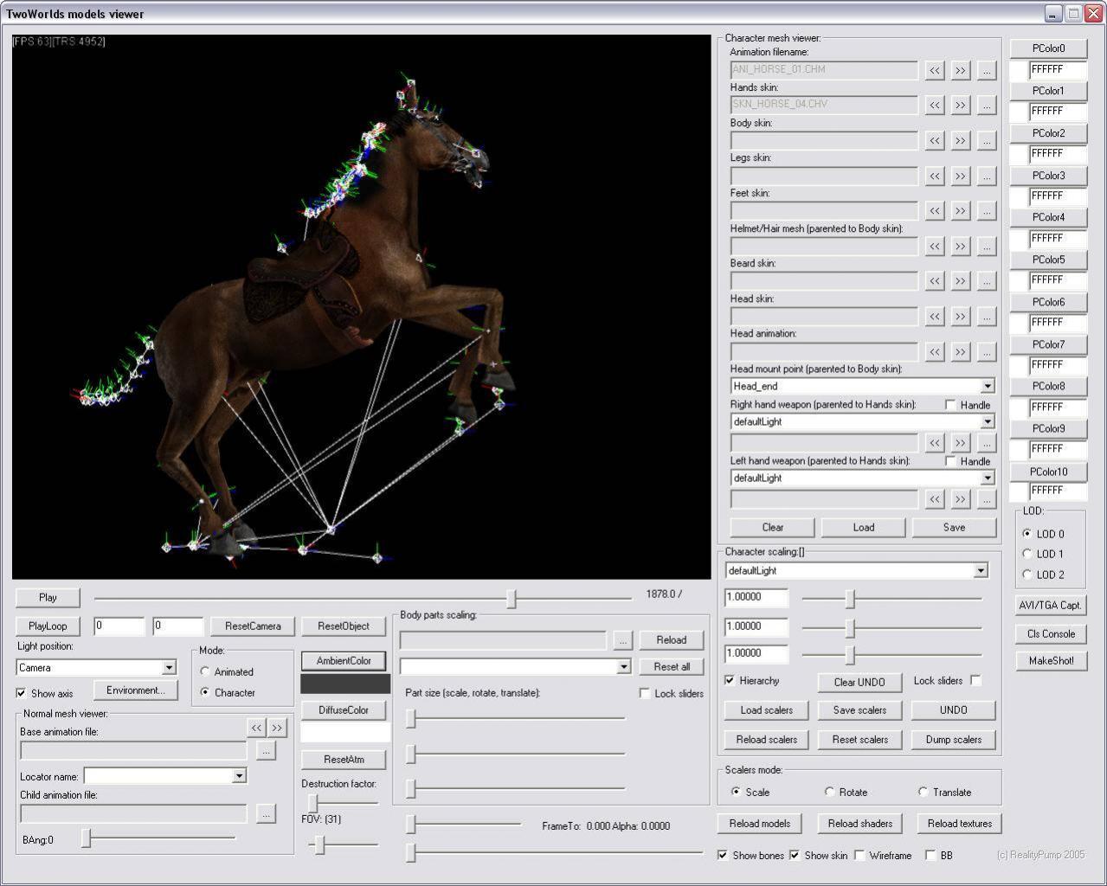Click MakeShot! button
The height and width of the screenshot is (886, 1107).
1052,661
